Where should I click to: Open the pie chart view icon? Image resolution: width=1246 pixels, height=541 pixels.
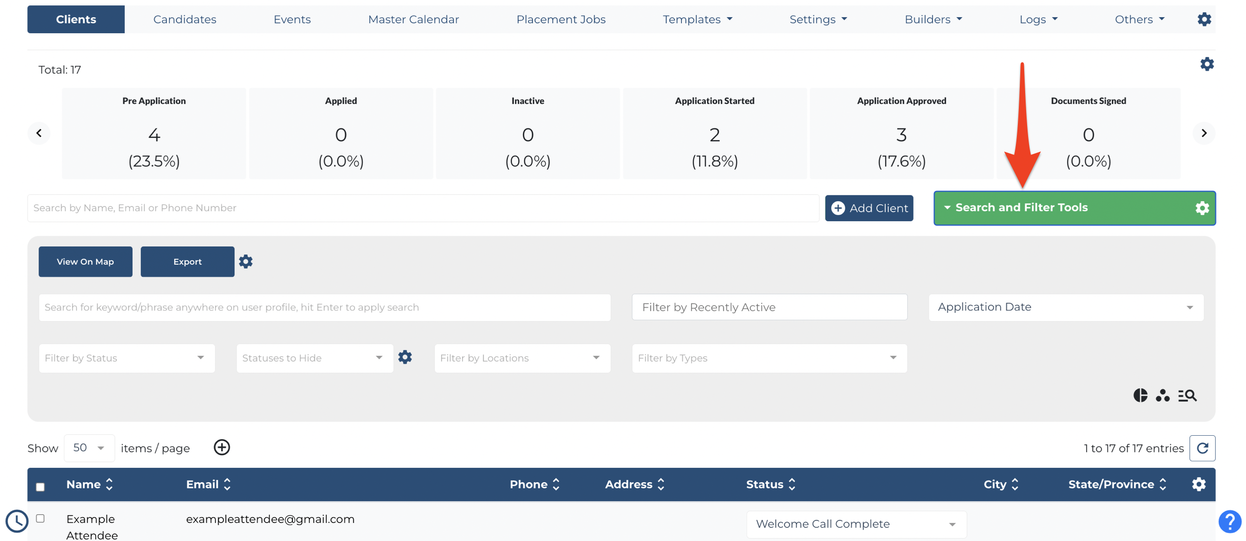1140,395
